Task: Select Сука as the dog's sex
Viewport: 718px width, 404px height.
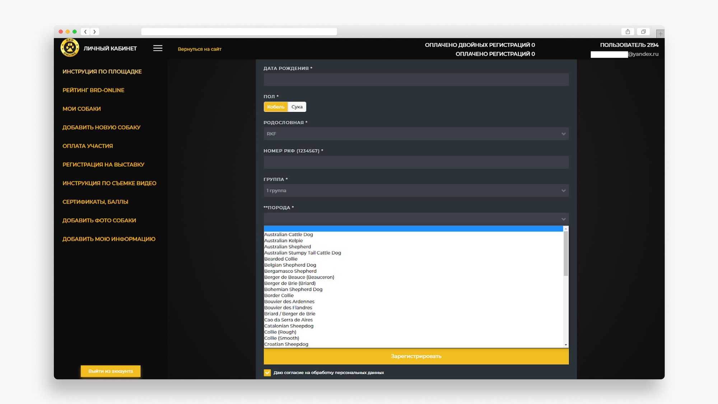Action: [x=297, y=107]
